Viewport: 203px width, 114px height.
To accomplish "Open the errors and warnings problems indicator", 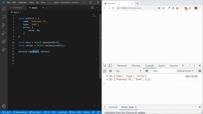I will point(6,112).
